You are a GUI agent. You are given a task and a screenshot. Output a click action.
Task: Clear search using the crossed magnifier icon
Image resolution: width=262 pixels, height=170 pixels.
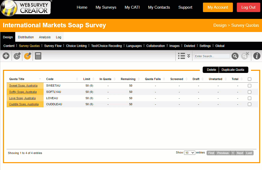[245, 56]
